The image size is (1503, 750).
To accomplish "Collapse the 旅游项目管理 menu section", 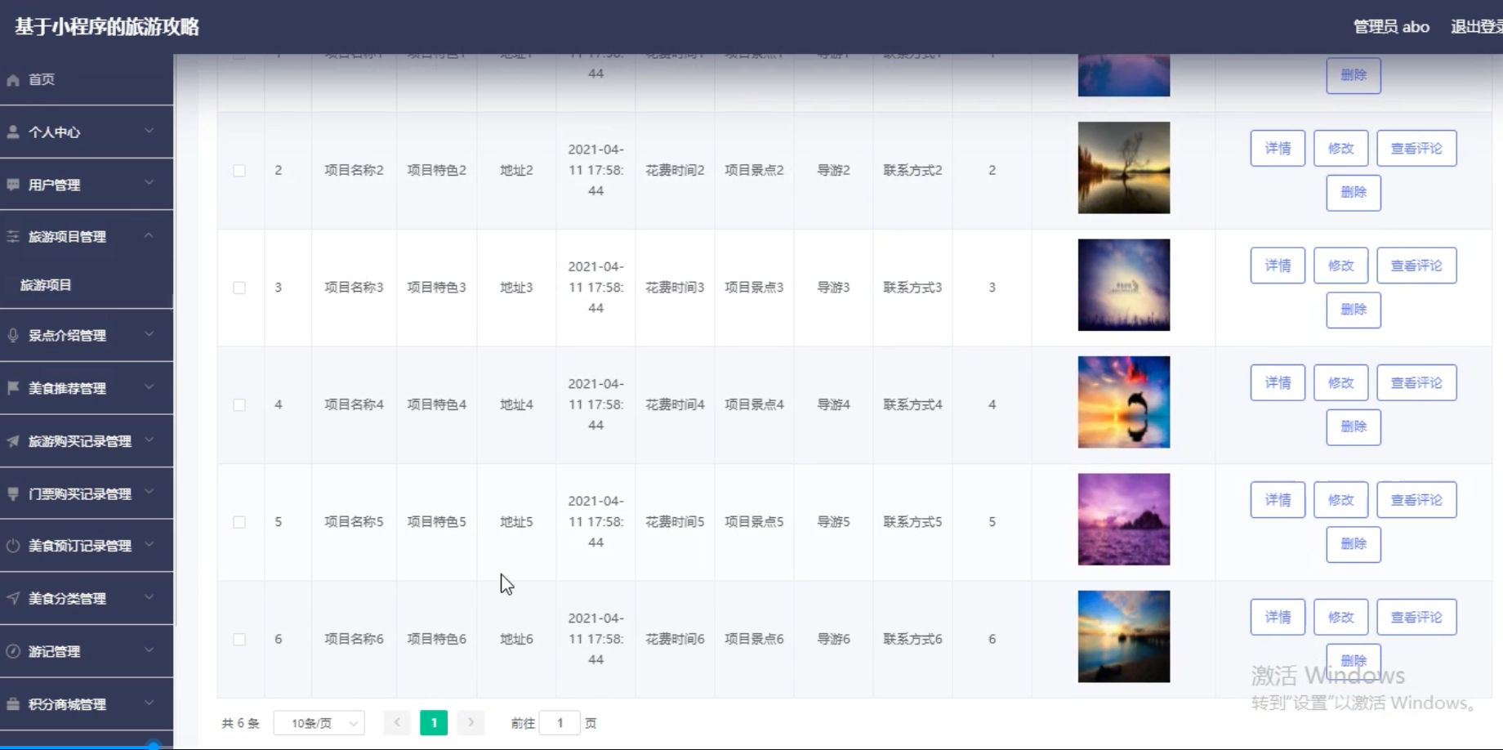I will click(149, 236).
